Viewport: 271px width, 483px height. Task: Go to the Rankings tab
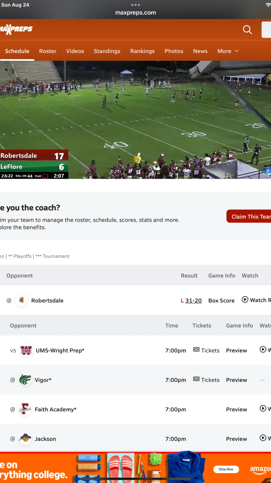pyautogui.click(x=142, y=51)
